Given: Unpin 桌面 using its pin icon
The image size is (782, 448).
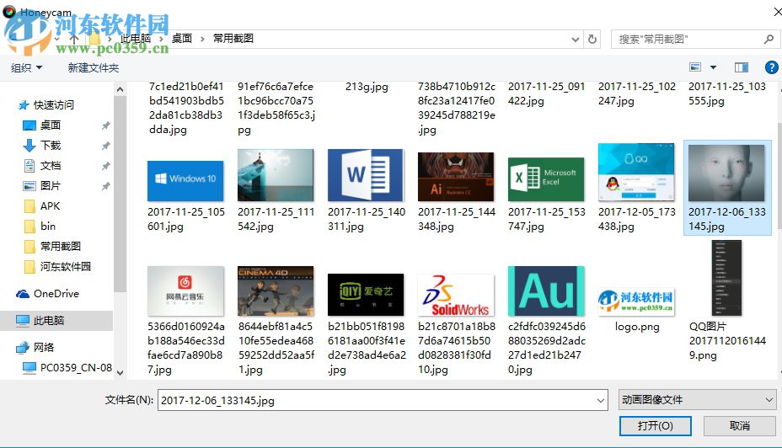Looking at the screenshot, I should tap(105, 125).
